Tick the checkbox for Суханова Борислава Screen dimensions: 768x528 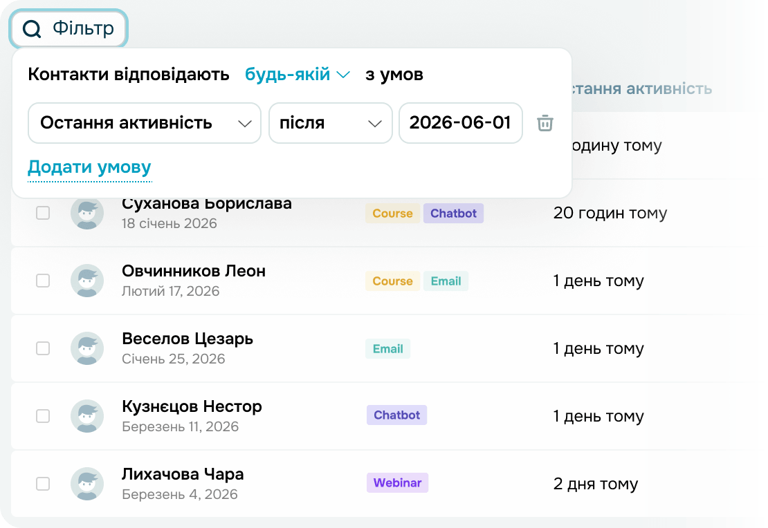point(43,213)
